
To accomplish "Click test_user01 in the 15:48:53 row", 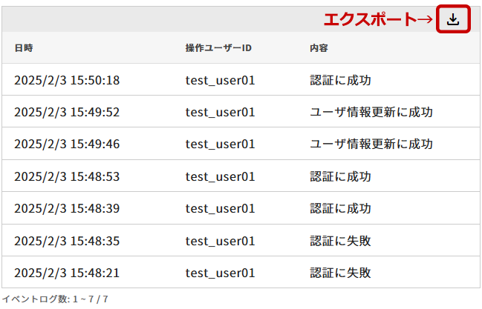I will [221, 176].
